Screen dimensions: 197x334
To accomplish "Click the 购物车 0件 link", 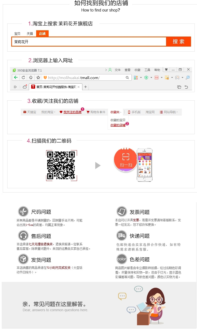I will (x=98, y=112).
